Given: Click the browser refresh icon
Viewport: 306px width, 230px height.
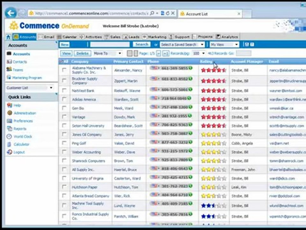Looking at the screenshot, I should pos(168,13).
